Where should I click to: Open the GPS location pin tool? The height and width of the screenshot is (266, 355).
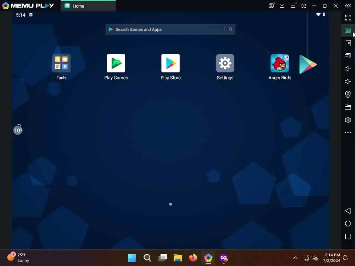click(x=348, y=94)
